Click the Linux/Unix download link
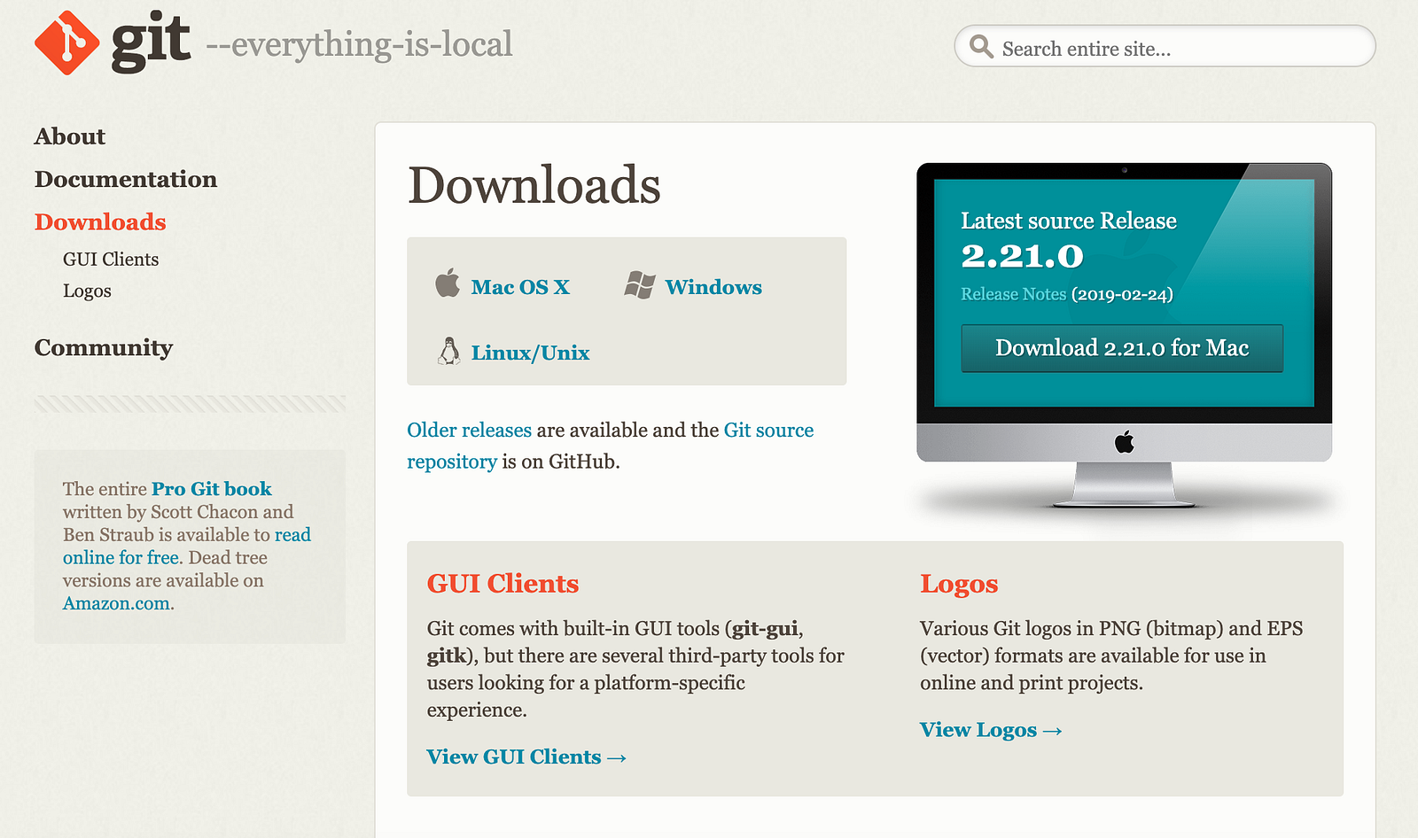The height and width of the screenshot is (838, 1418). (530, 353)
